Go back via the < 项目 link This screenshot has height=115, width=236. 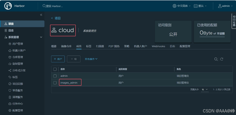(56, 18)
